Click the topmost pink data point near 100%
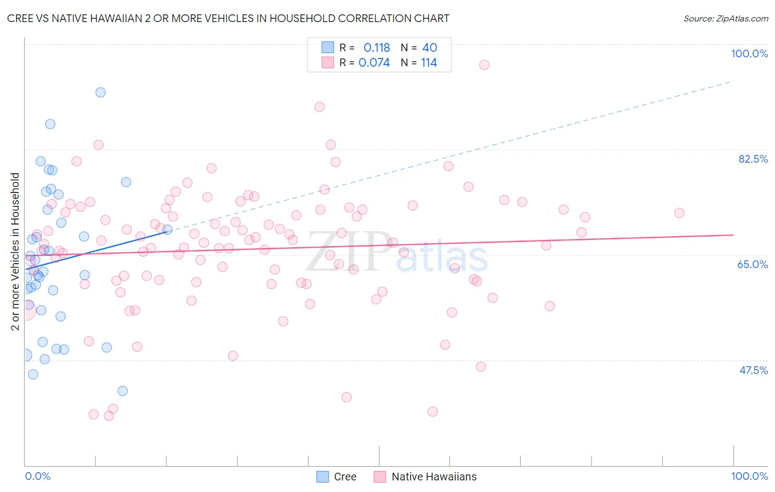The width and height of the screenshot is (775, 492). point(484,65)
